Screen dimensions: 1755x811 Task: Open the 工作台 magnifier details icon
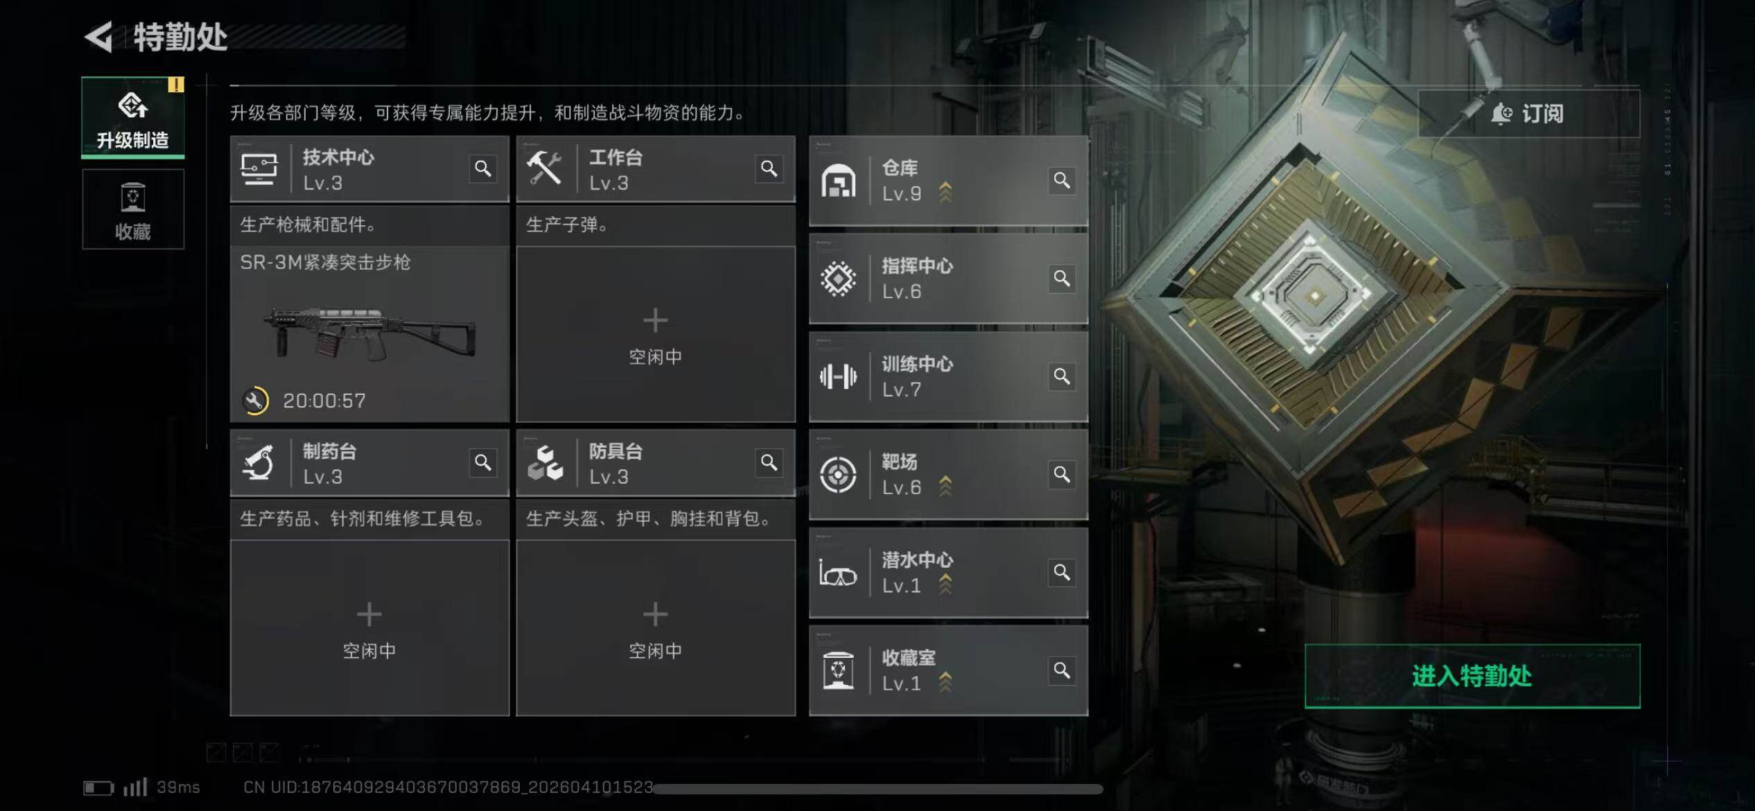(769, 168)
